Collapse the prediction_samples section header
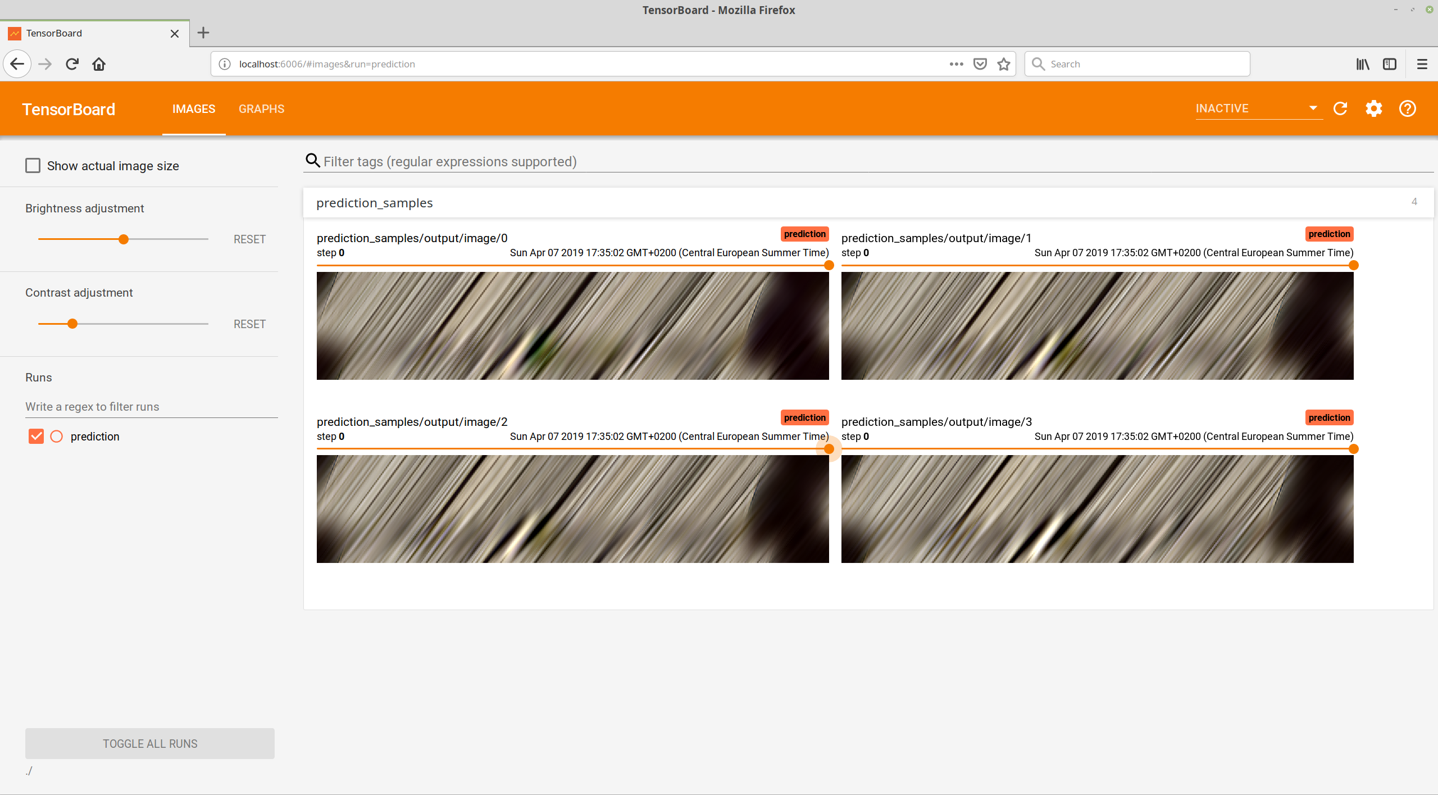Image resolution: width=1438 pixels, height=795 pixels. (x=375, y=203)
